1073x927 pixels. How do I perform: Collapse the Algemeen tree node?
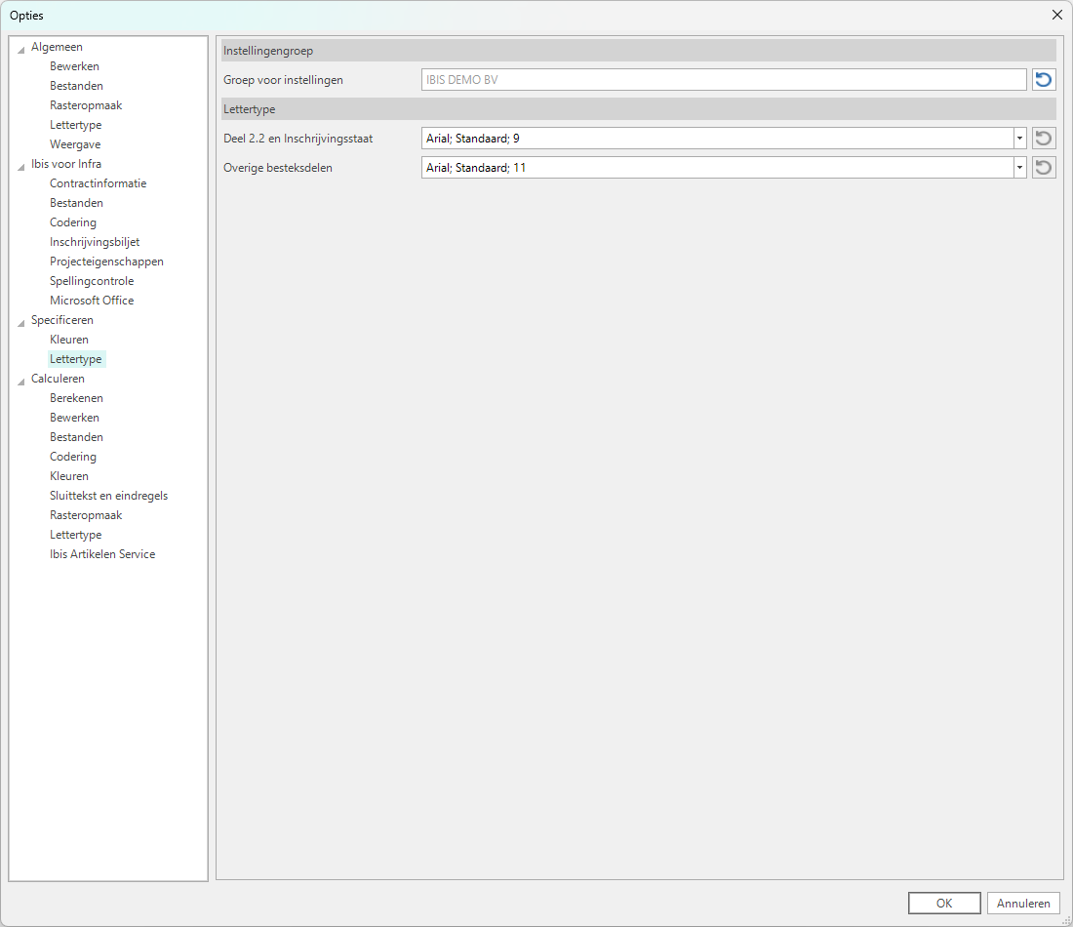point(21,48)
